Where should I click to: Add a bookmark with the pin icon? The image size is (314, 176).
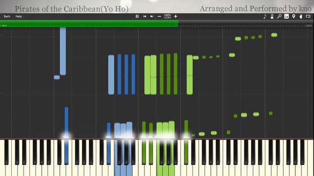coord(293,16)
